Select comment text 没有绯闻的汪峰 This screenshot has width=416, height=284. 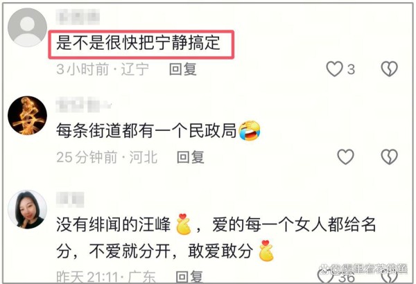113,224
